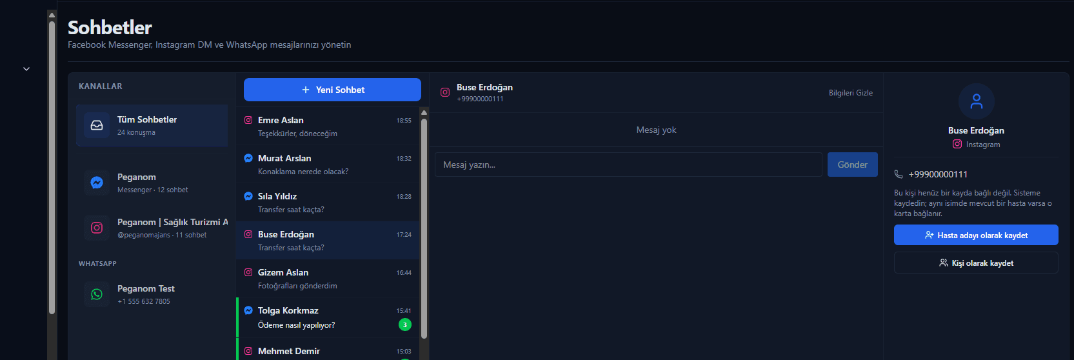Click Messenger icon on Tolga Korkmaz row
Viewport: 1074px width, 360px height.
tap(248, 310)
